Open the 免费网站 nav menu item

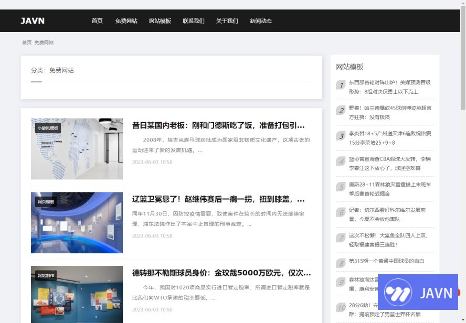click(x=126, y=21)
